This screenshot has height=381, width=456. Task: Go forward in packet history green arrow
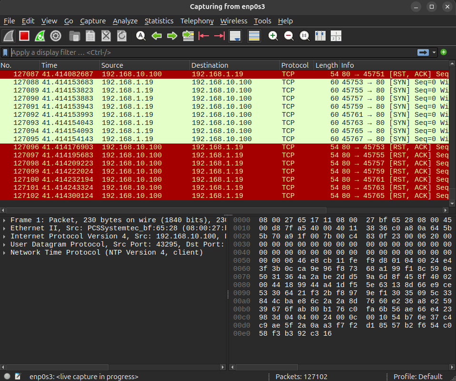coord(172,36)
